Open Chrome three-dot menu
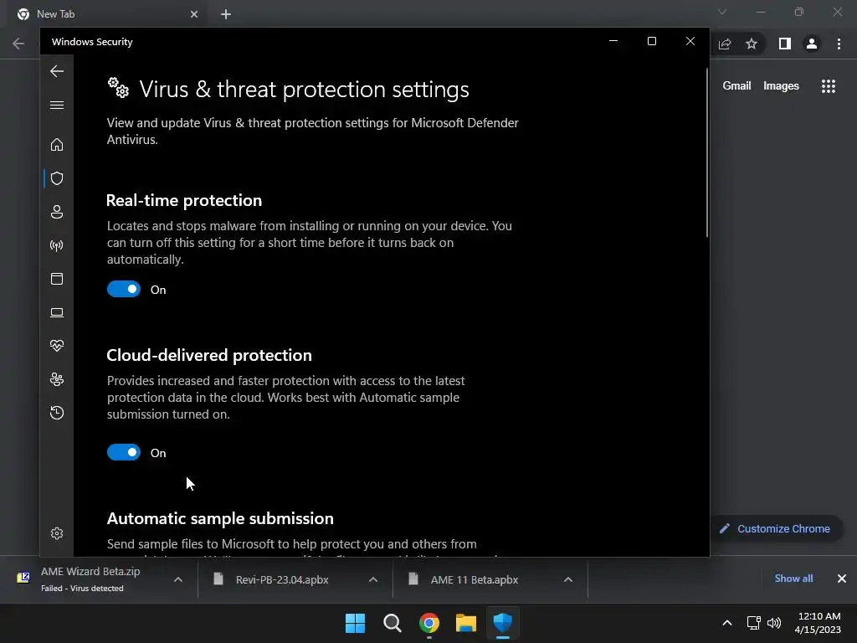The image size is (857, 643). (839, 44)
